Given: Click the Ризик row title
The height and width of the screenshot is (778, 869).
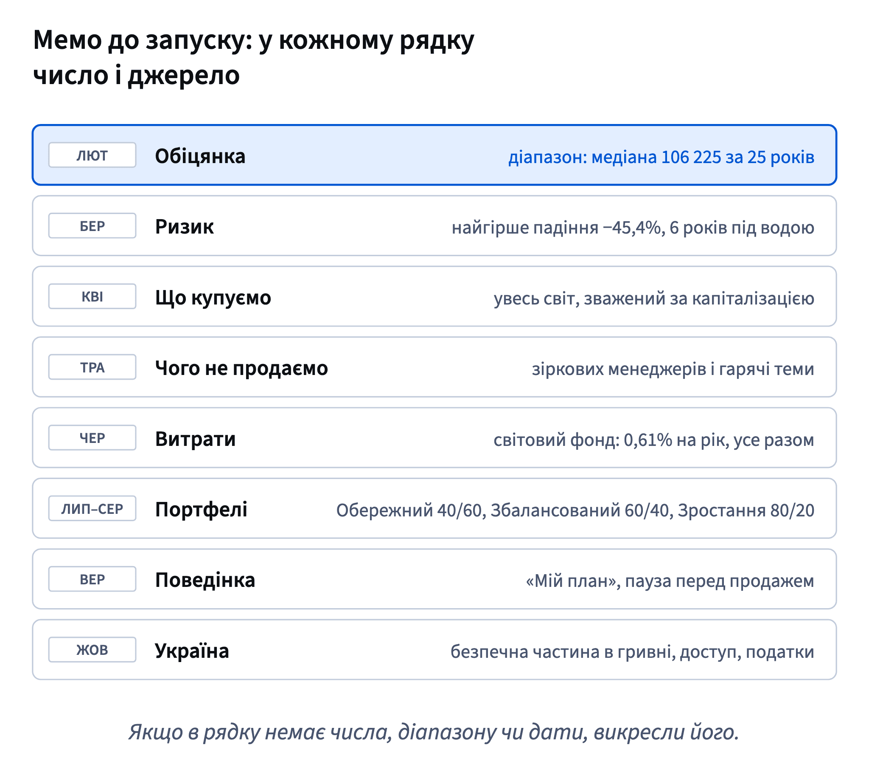Looking at the screenshot, I should point(185,226).
